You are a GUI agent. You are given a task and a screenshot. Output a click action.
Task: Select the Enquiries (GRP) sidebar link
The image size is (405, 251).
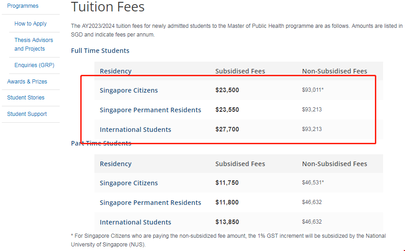coord(34,65)
